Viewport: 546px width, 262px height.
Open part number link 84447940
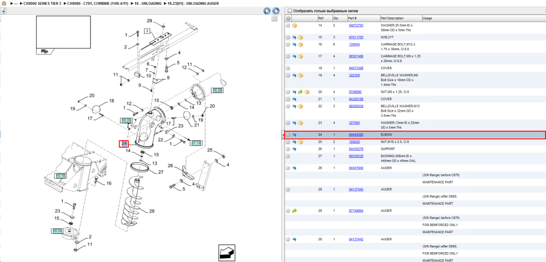point(356,168)
